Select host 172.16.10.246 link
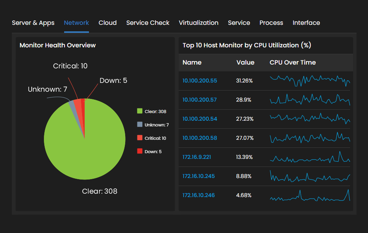This screenshot has height=233, width=368. [199, 195]
